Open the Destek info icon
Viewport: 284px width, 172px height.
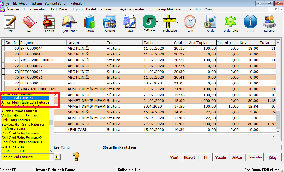click(x=250, y=23)
